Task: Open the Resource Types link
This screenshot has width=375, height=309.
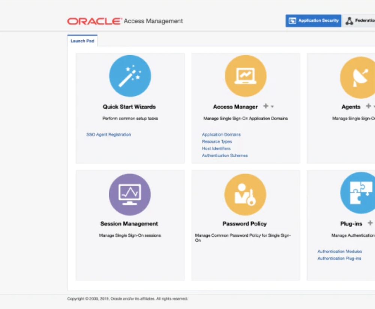Action: coord(217,142)
